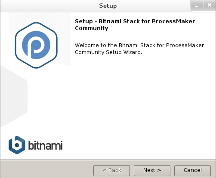The width and height of the screenshot is (216, 178).
Task: Click the ProcessMaker hexagon logo
Action: pyautogui.click(x=36, y=45)
